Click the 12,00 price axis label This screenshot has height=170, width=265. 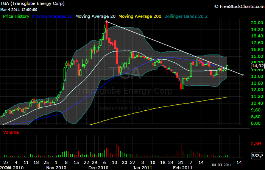pos(257,90)
